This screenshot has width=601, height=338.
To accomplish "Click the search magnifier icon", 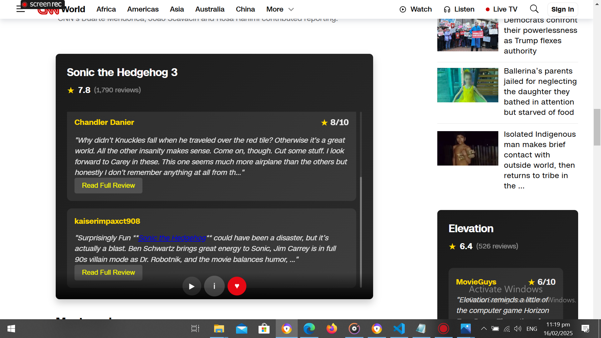I will point(534,9).
